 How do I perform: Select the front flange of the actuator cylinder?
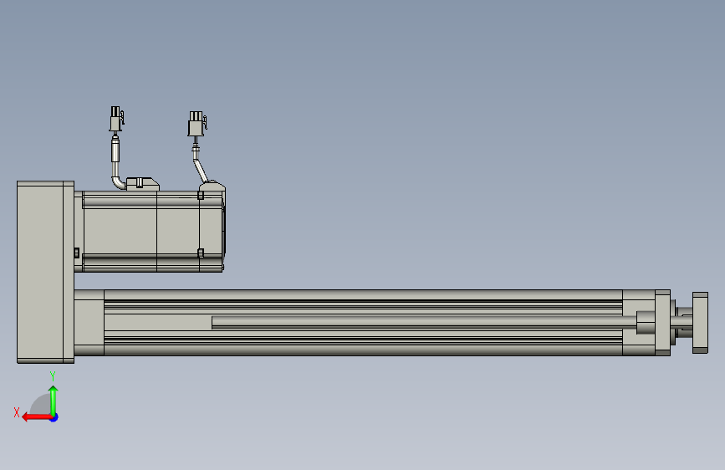tap(662, 323)
